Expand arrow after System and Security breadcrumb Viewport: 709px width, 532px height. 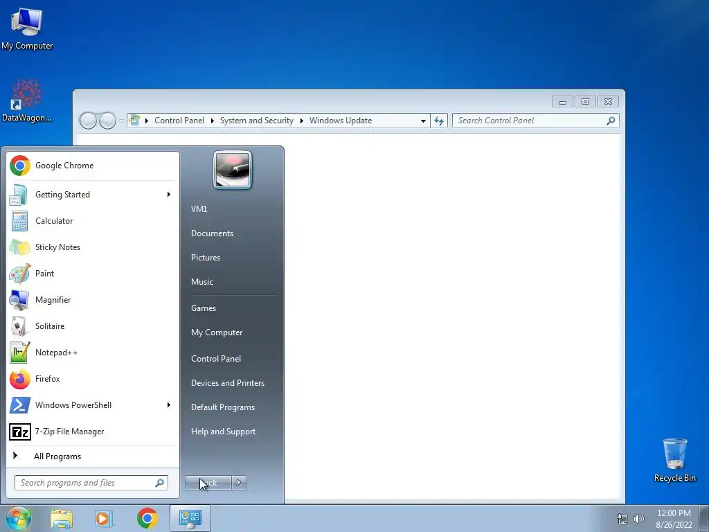(x=302, y=121)
